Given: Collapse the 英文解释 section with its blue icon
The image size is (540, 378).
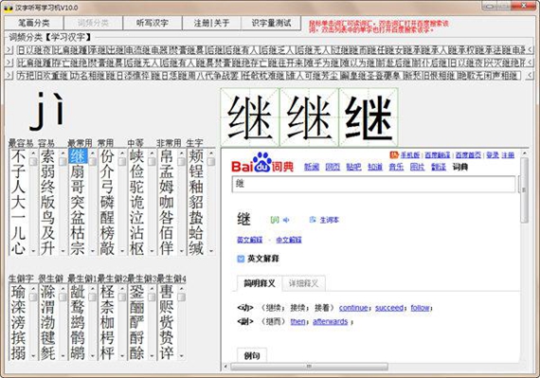Looking at the screenshot, I should pos(241,259).
